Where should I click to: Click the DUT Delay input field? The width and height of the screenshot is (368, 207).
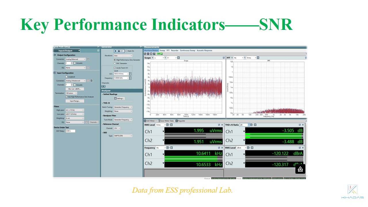tap(70, 131)
